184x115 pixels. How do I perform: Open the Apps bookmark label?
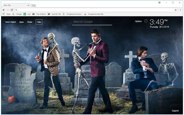coord(8,14)
